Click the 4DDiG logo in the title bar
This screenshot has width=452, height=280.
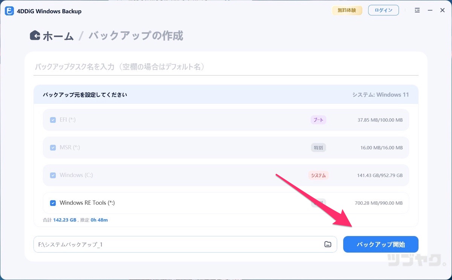point(9,11)
